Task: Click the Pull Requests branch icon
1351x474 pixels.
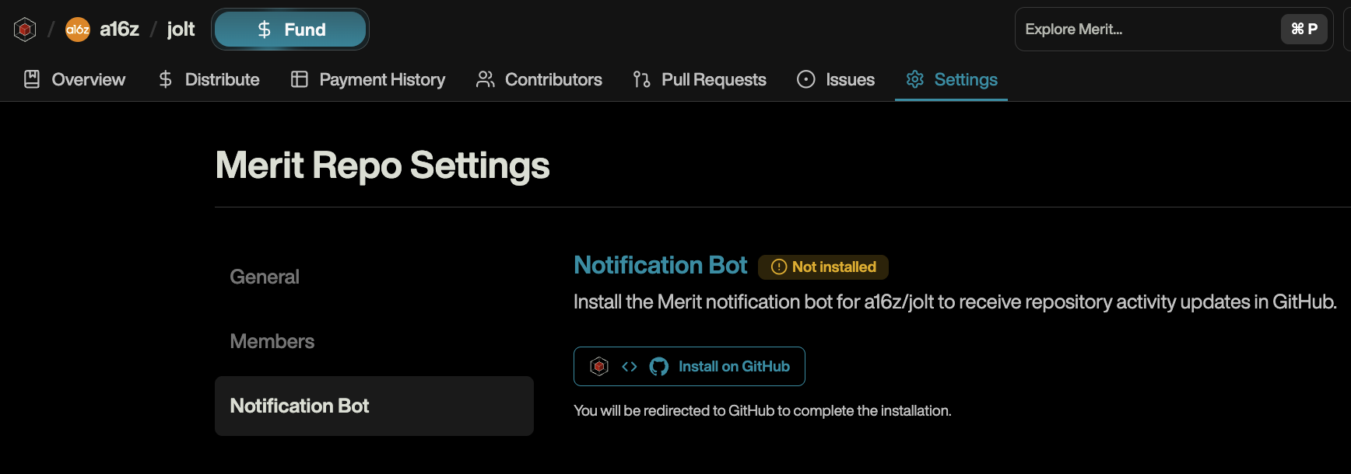Action: pyautogui.click(x=641, y=79)
